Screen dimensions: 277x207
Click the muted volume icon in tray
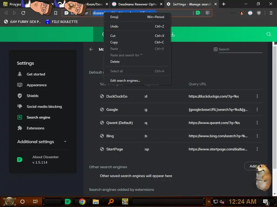tap(222, 202)
